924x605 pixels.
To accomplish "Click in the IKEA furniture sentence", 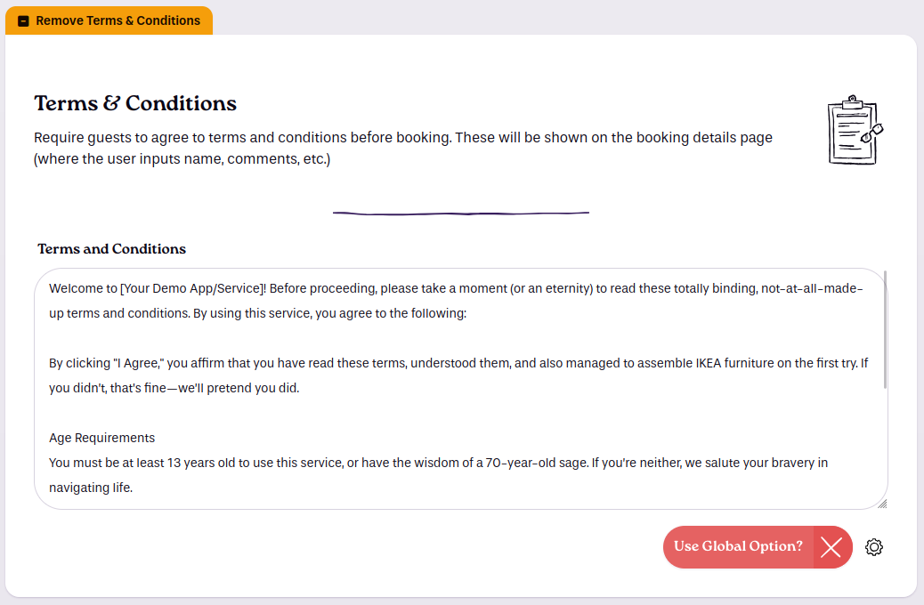I will click(458, 364).
